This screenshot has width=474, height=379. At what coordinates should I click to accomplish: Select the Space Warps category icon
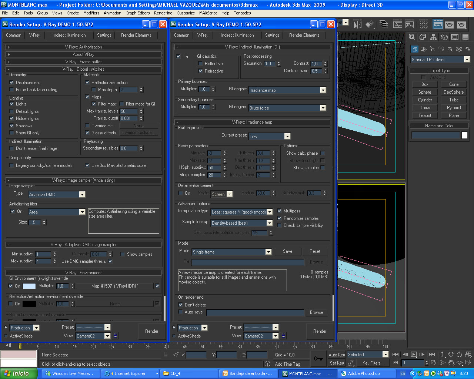459,49
